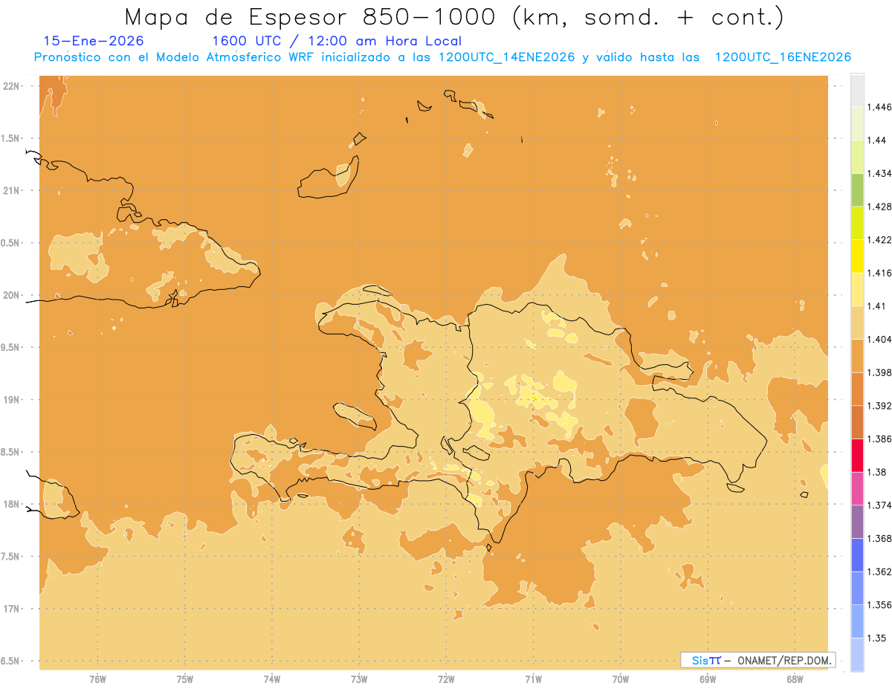Click the latitude label '22N'

[x=12, y=86]
